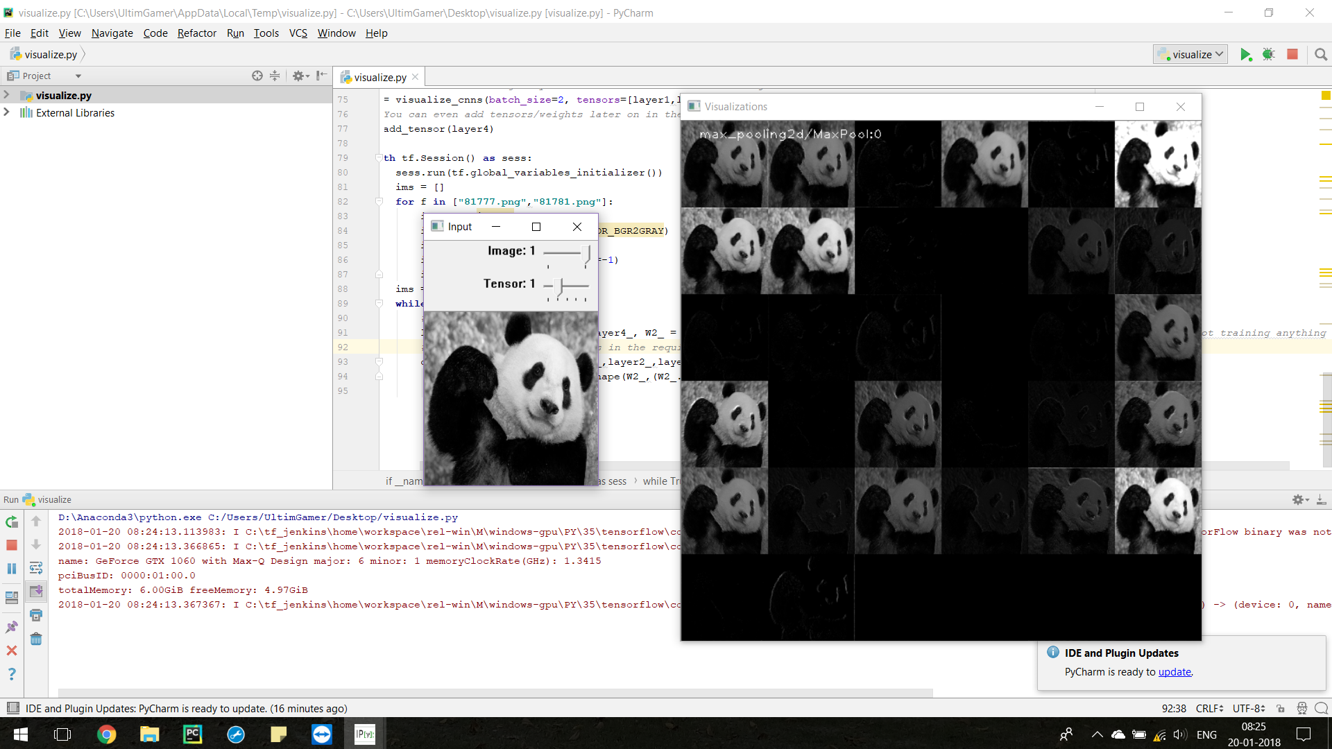Select the visualize.py editor tab

(x=379, y=77)
